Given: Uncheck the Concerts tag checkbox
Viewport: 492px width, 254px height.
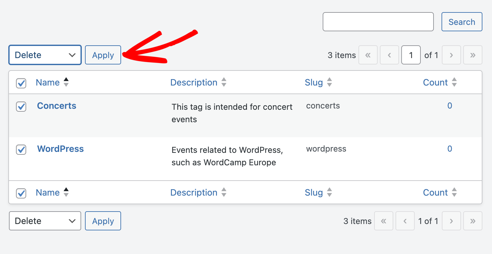Looking at the screenshot, I should coord(21,106).
